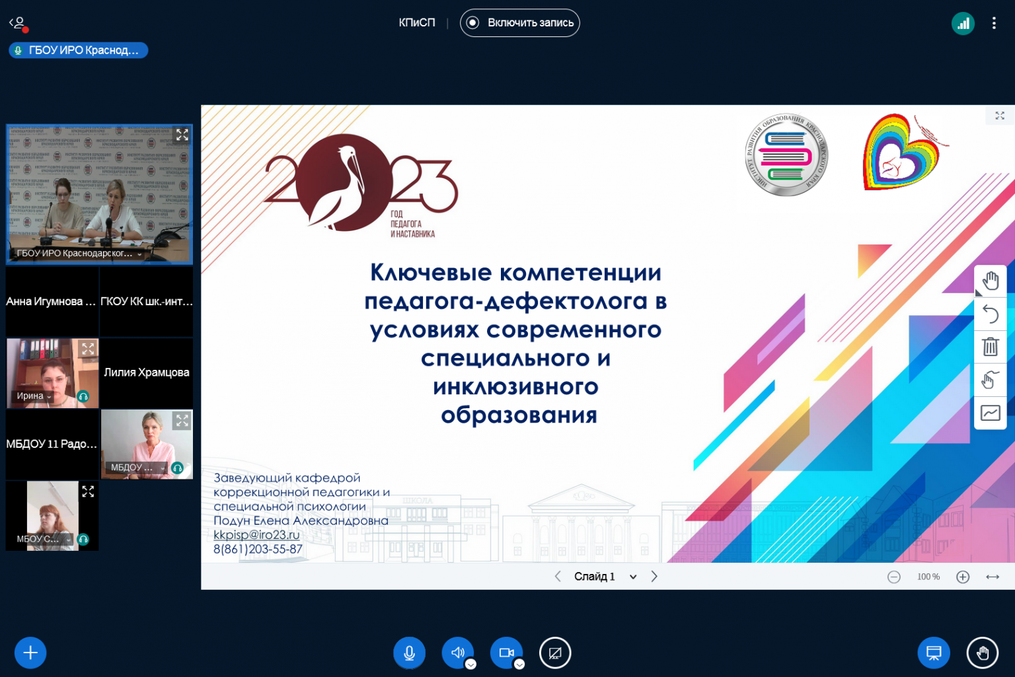Image resolution: width=1015 pixels, height=677 pixels.
Task: Open camera options dropdown arrow
Action: click(519, 664)
